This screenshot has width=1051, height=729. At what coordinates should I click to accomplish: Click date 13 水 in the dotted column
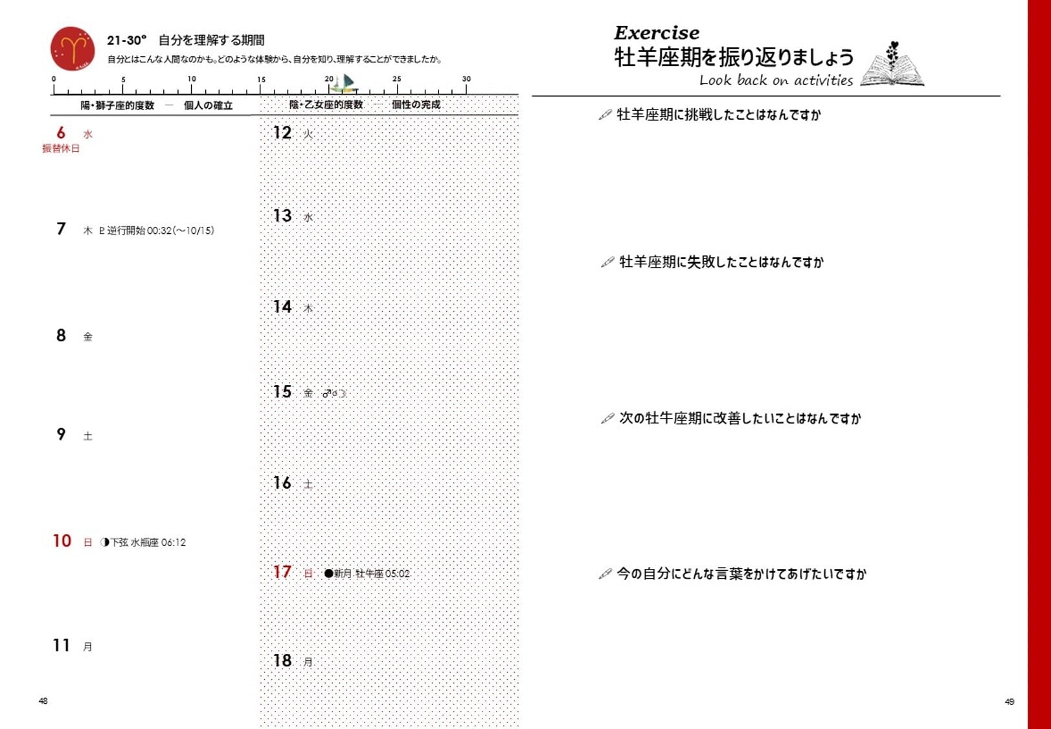click(293, 216)
